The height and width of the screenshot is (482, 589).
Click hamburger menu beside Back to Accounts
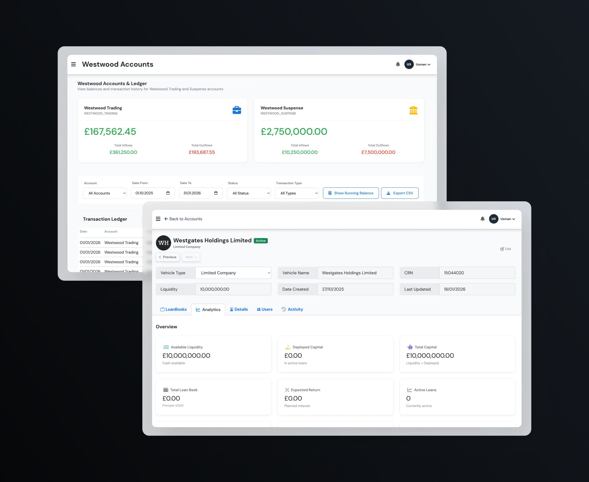coord(158,219)
